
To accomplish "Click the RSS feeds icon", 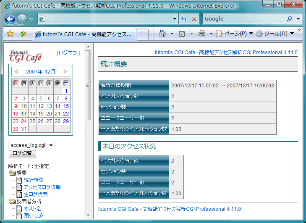I will (x=182, y=34).
